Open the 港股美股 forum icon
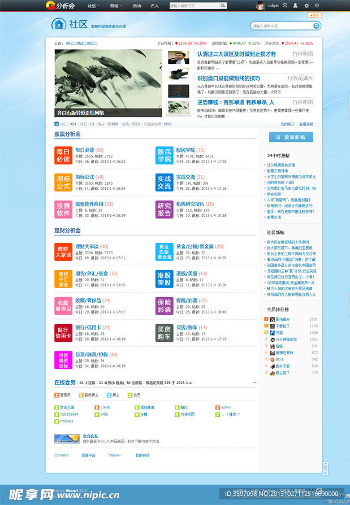This screenshot has width=350, height=505. pos(164,279)
